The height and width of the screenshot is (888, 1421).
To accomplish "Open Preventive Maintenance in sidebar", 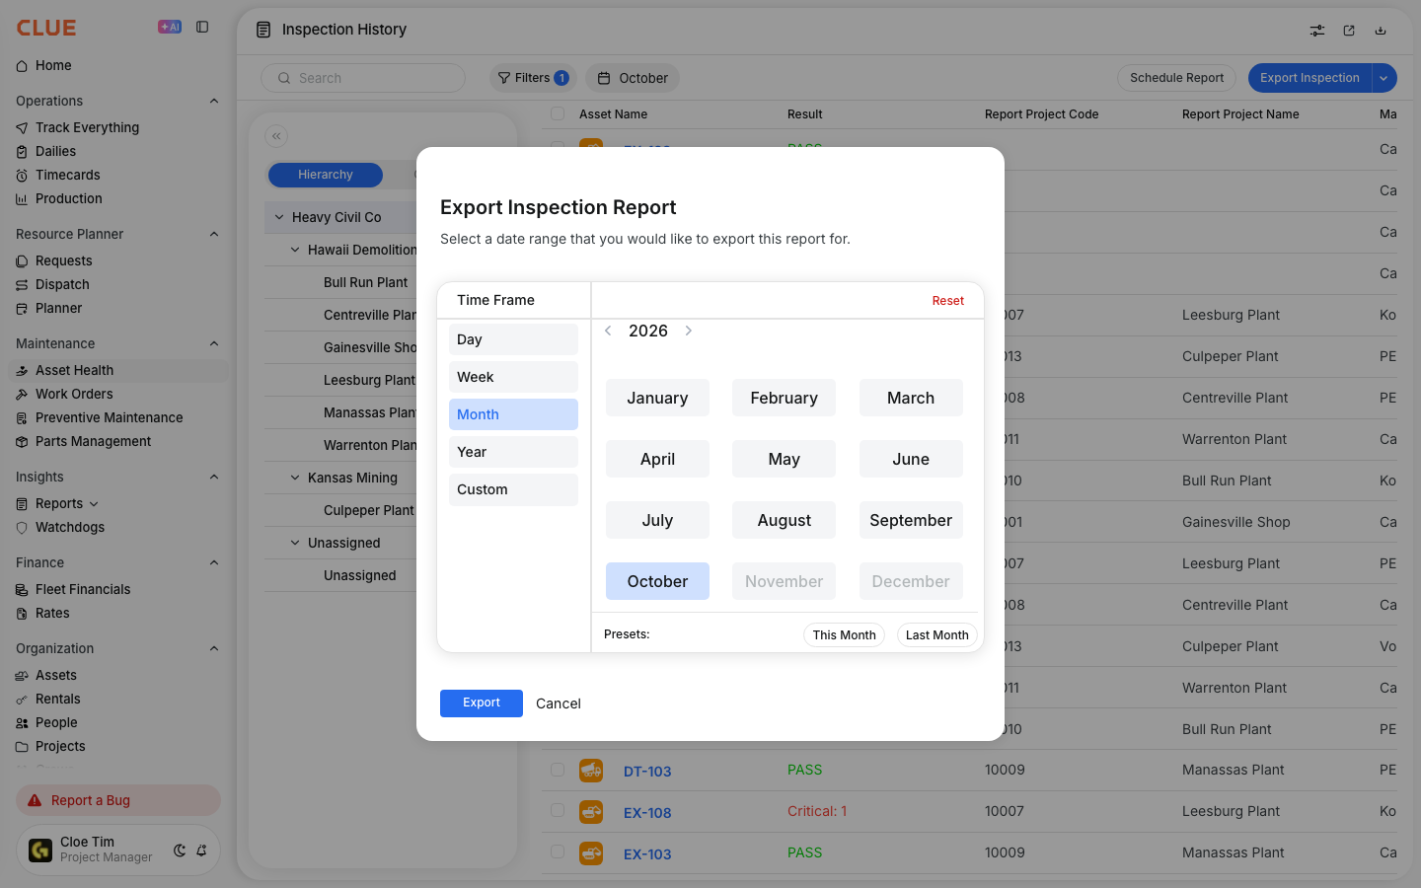I will (109, 417).
